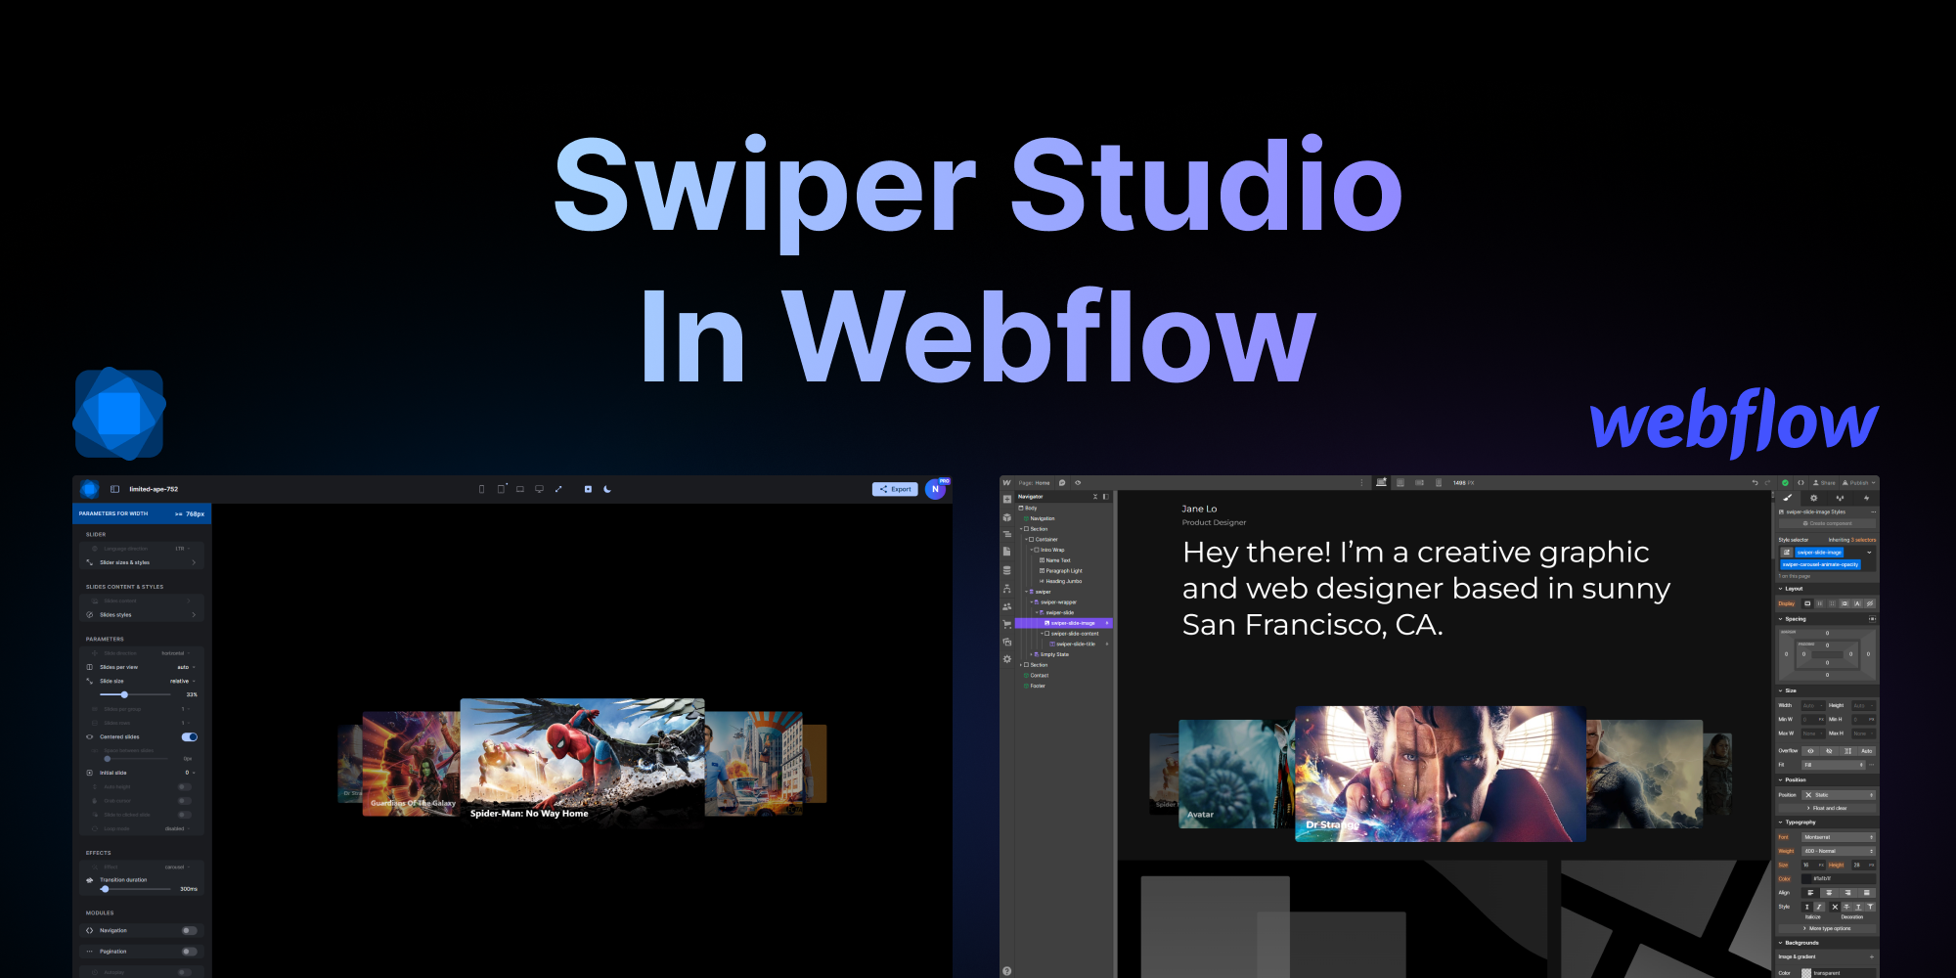Click the Undo arrow in Webflow top bar

pos(1755,483)
